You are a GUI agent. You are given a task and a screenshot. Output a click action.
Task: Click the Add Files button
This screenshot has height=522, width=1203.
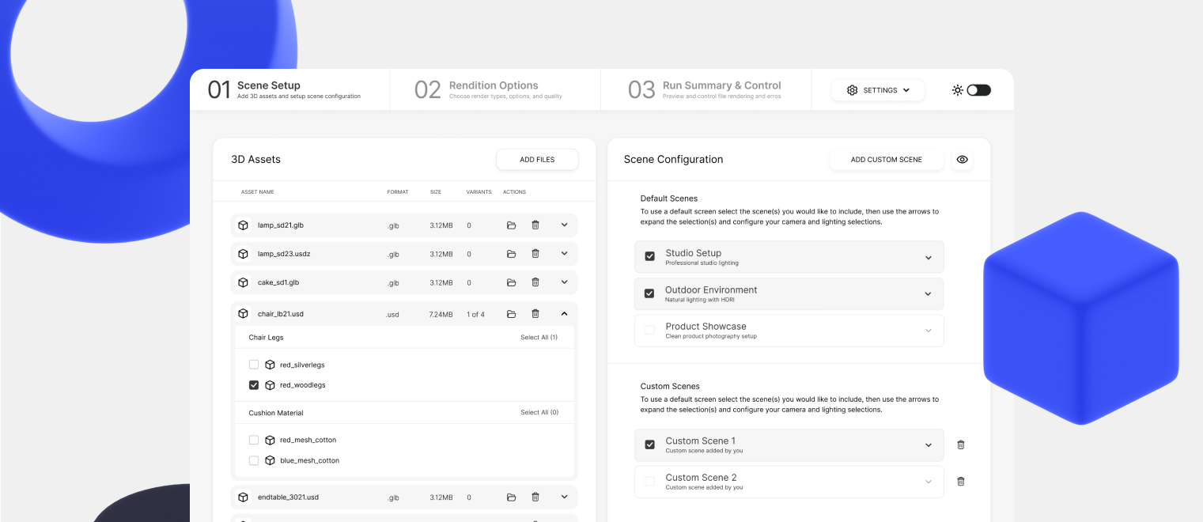(537, 160)
